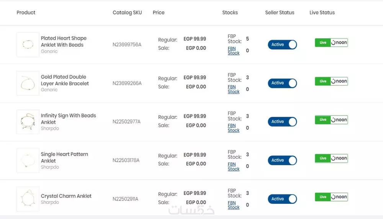
Task: Click the Live noon badge for Infinity Sign Anklet
Action: 331,119
